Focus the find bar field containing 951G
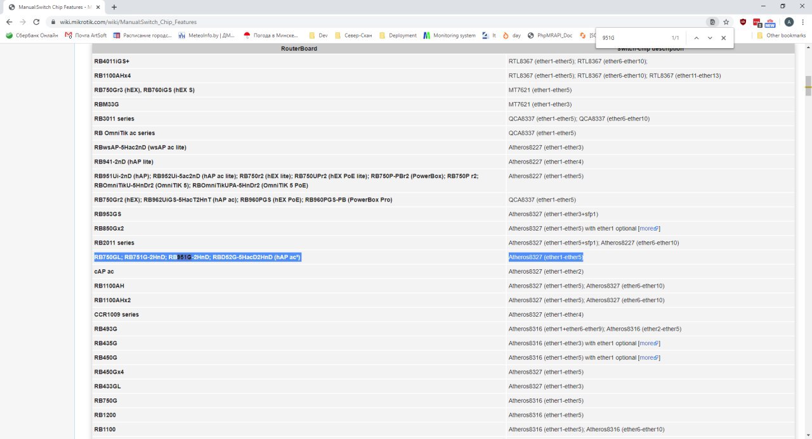 click(x=633, y=38)
